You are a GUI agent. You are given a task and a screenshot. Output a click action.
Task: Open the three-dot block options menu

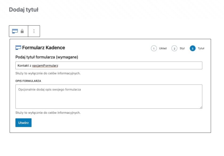tap(34, 31)
